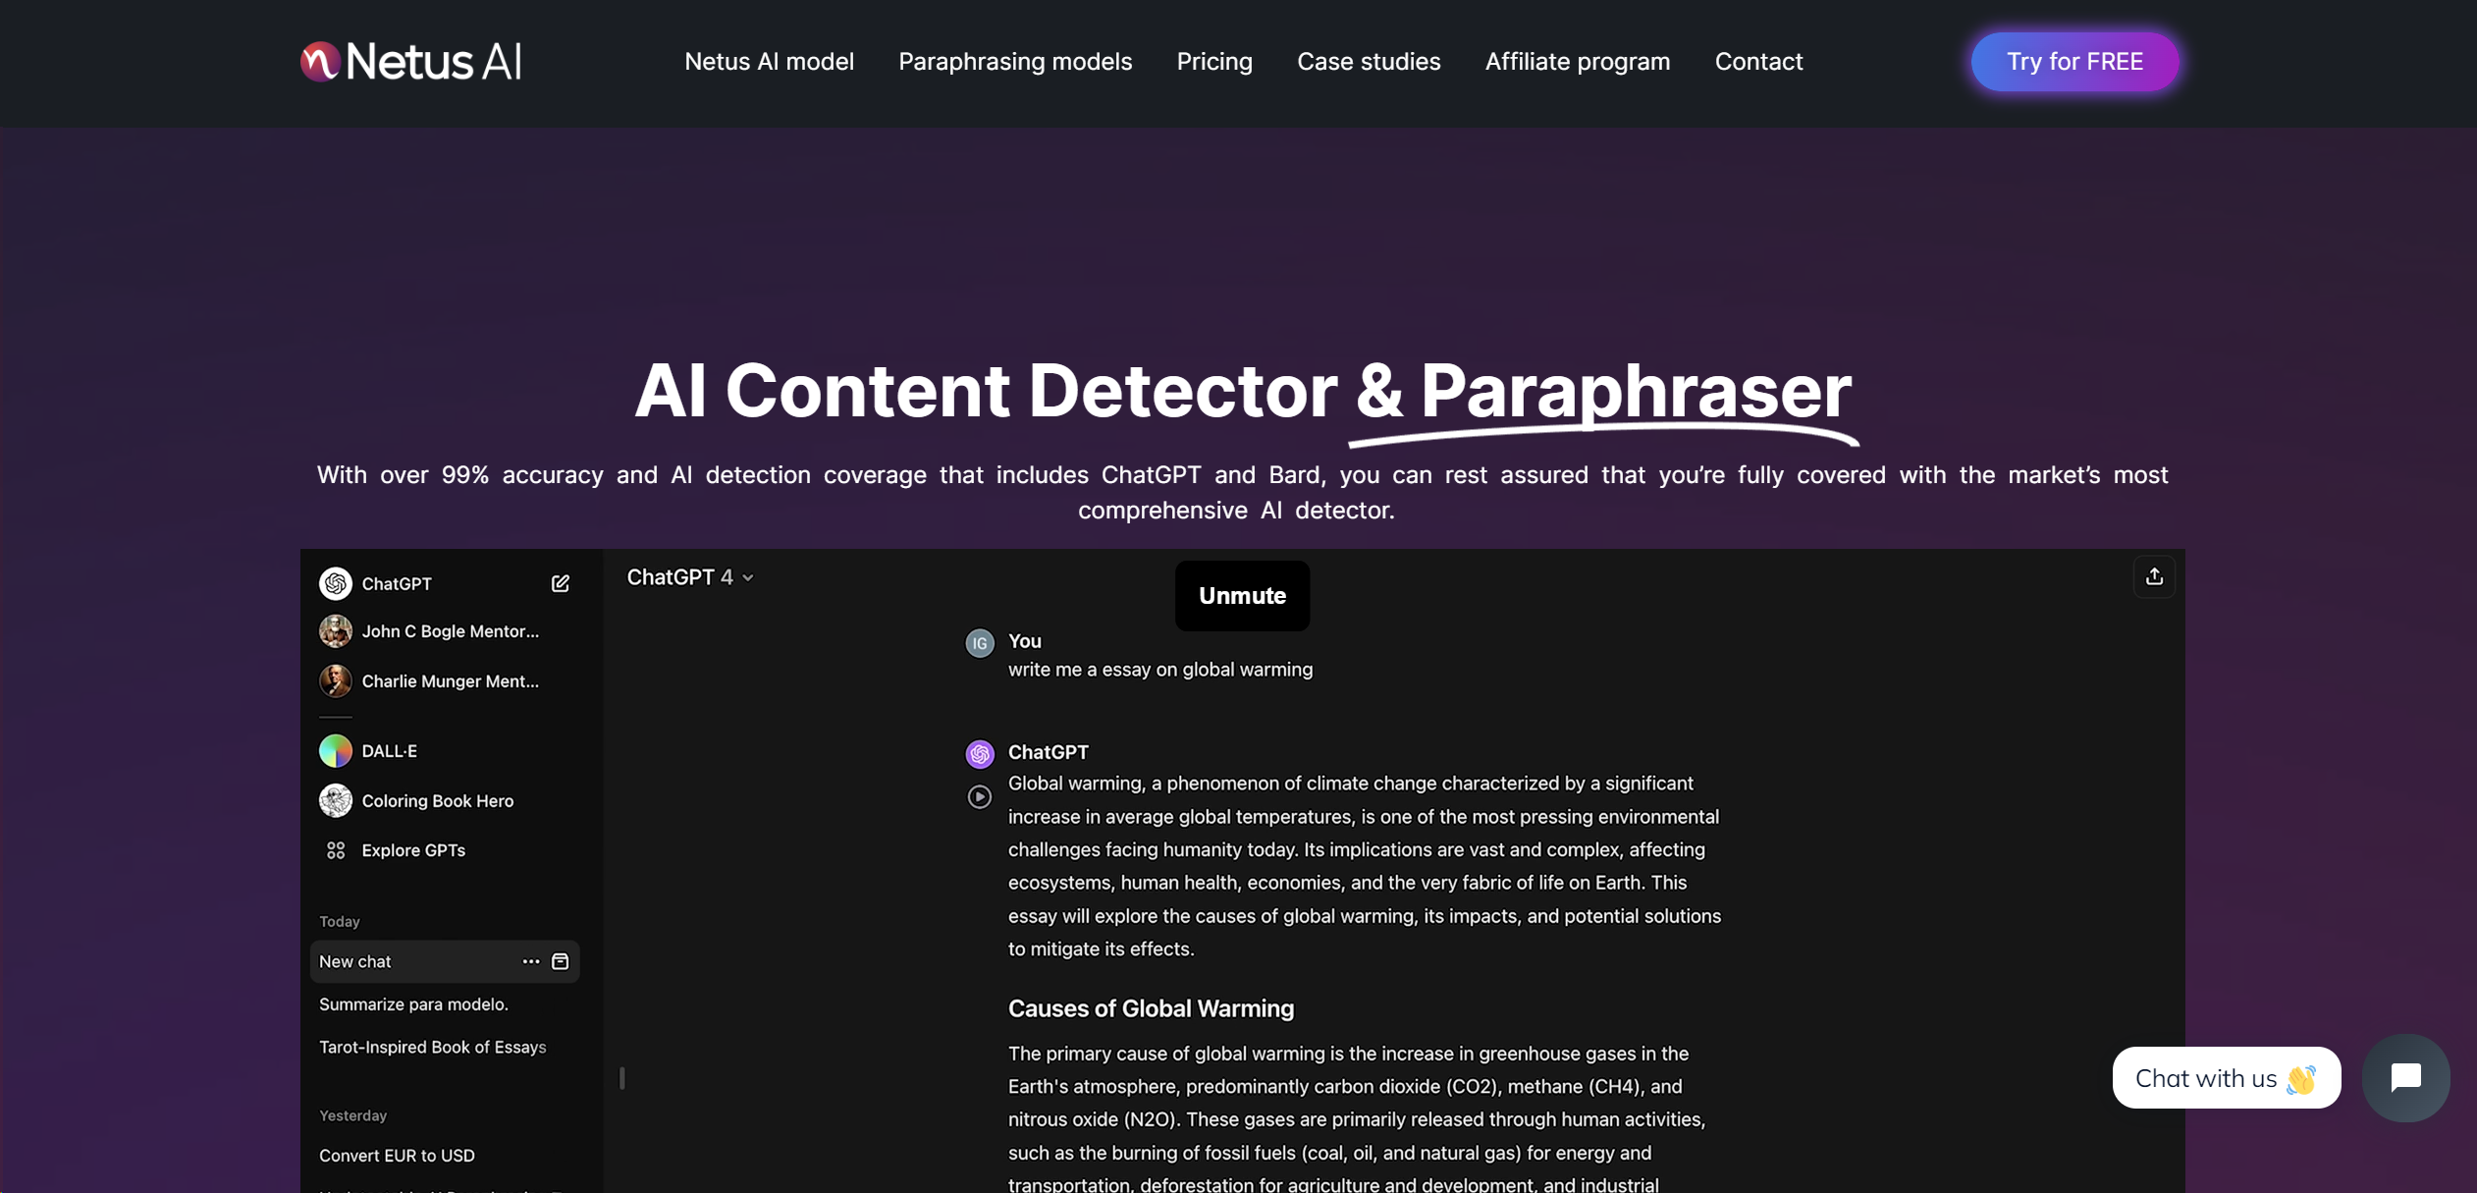This screenshot has height=1193, width=2477.
Task: Click the share/export icon top right
Action: point(2153,576)
